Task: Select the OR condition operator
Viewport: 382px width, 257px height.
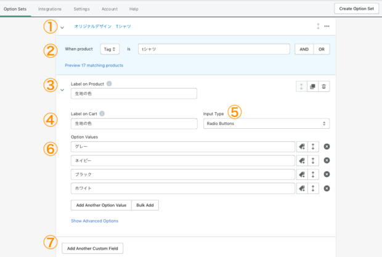Action: [321, 49]
